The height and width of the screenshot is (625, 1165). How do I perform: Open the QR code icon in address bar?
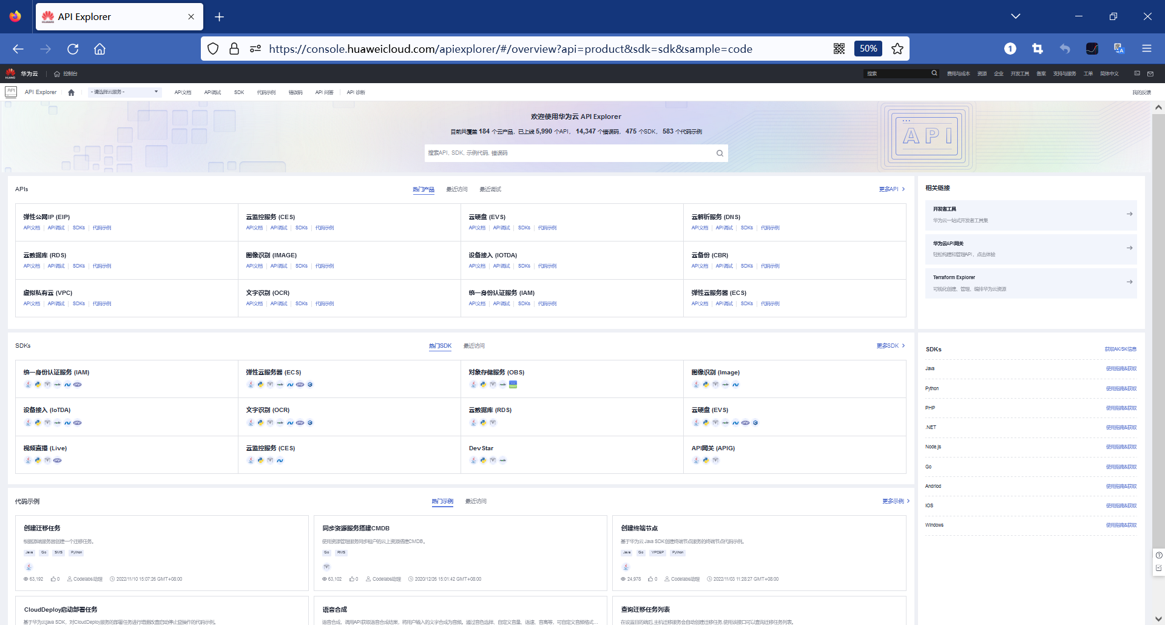tap(839, 49)
